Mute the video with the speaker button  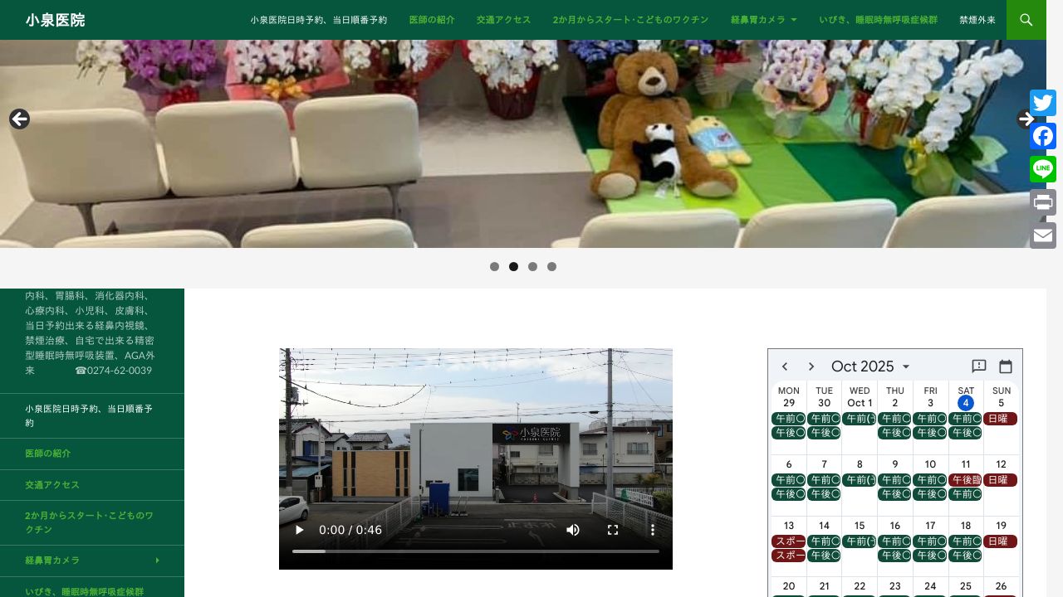point(573,530)
